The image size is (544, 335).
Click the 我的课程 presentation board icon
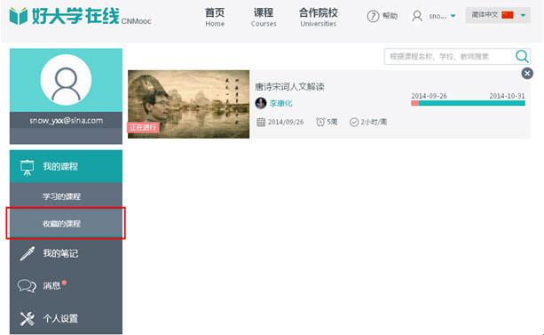click(27, 167)
